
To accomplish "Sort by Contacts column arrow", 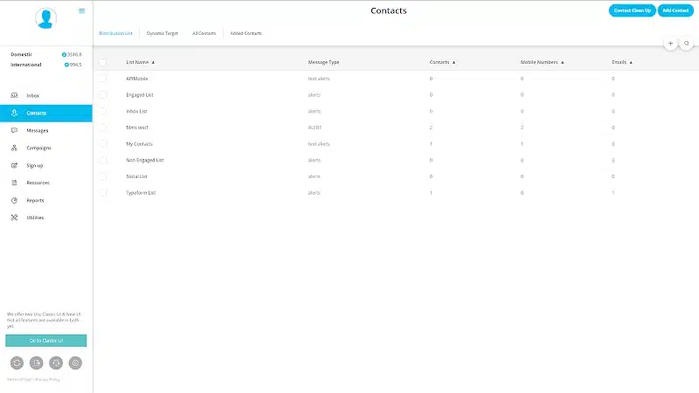I will [x=453, y=63].
